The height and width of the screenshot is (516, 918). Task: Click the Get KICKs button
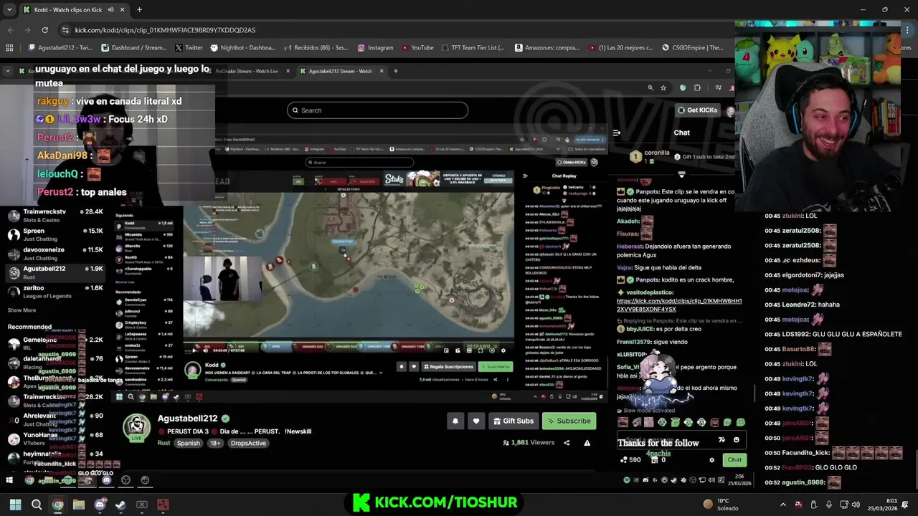(x=698, y=110)
